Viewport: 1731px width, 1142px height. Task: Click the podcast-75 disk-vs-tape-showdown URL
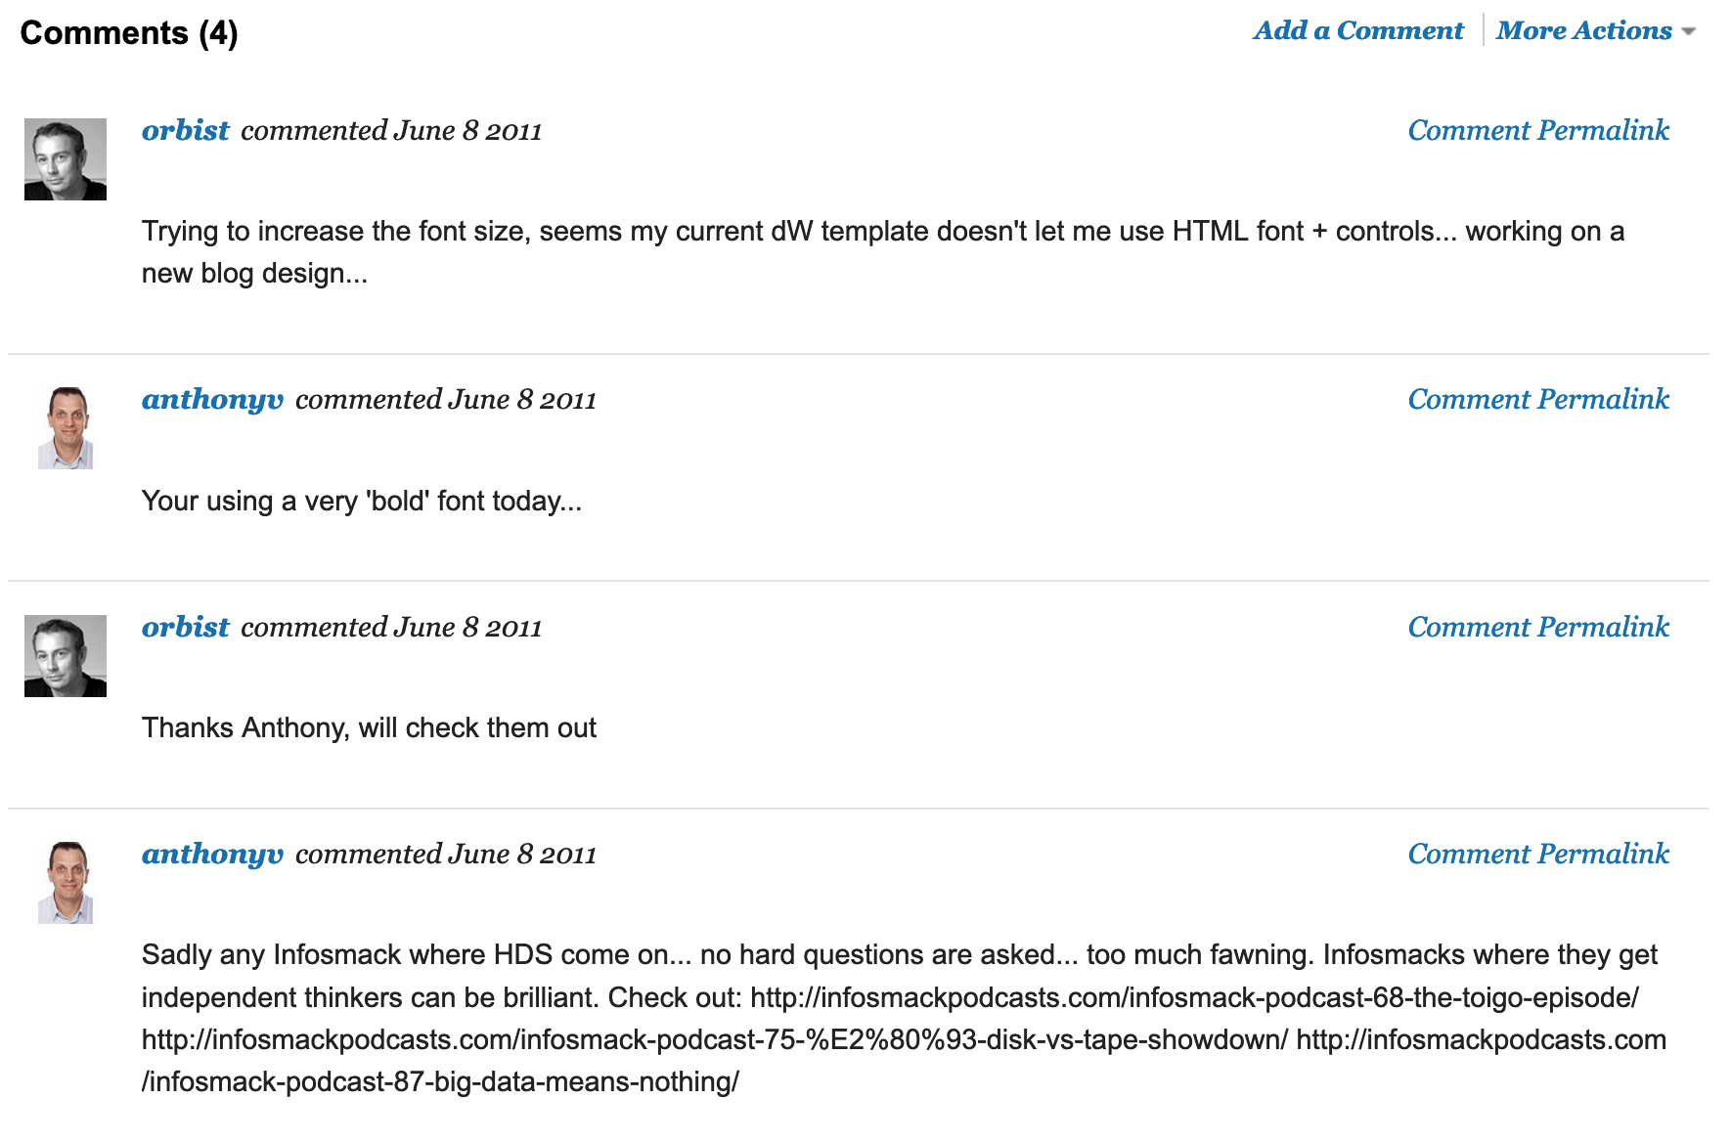pyautogui.click(x=714, y=1040)
